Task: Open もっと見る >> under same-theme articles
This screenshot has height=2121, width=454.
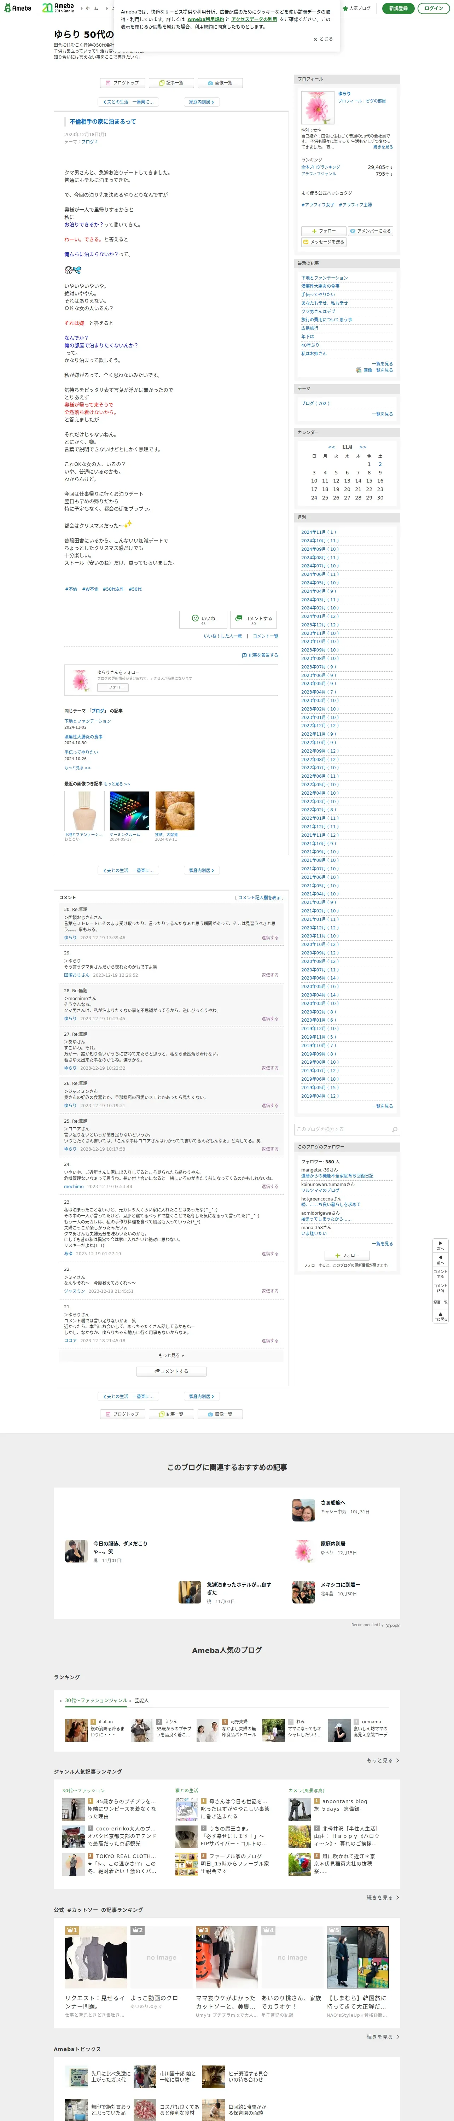Action: point(77,767)
